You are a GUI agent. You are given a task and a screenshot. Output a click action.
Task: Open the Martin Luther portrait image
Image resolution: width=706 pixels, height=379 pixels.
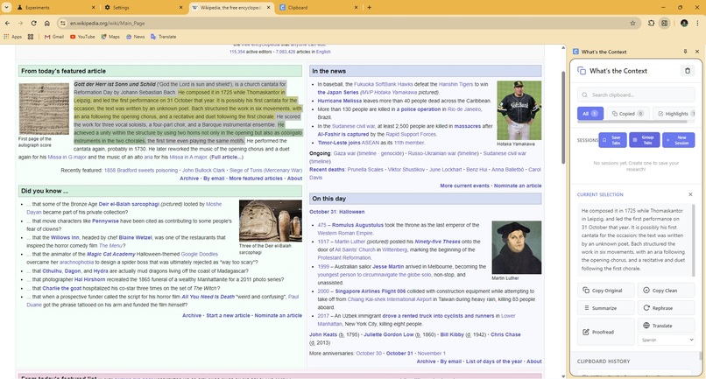point(517,247)
